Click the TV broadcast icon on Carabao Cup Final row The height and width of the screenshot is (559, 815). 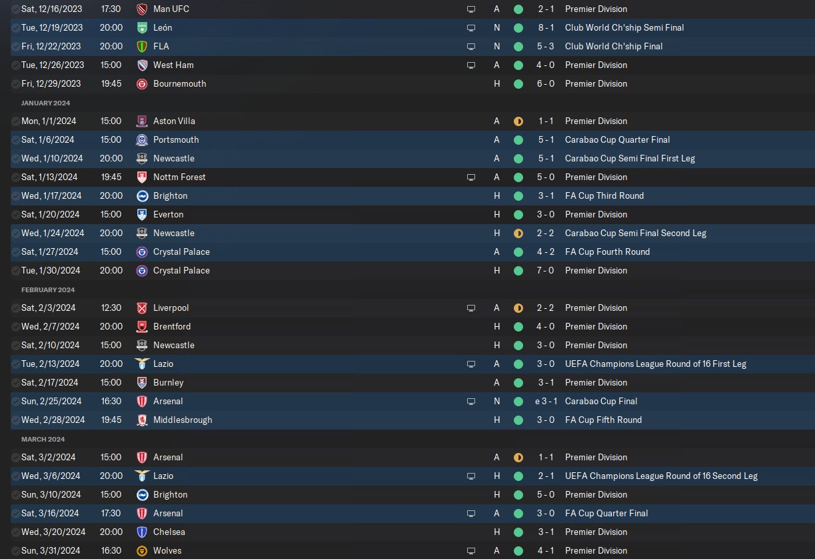tap(471, 401)
